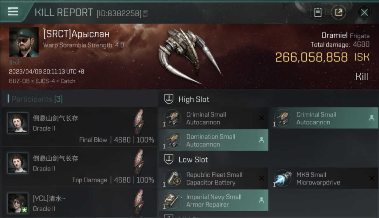Click the clipboard copy report icon
The width and height of the screenshot is (379, 218).
point(318,12)
